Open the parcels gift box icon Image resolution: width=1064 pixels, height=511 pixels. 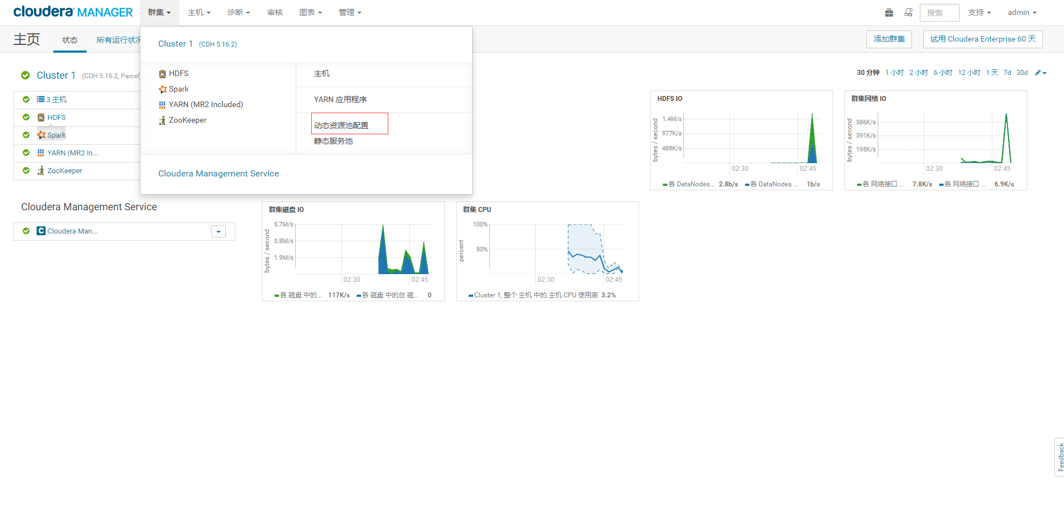[x=889, y=12]
